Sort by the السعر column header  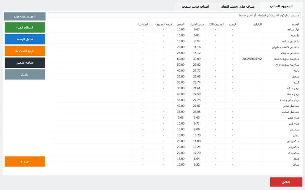180,24
